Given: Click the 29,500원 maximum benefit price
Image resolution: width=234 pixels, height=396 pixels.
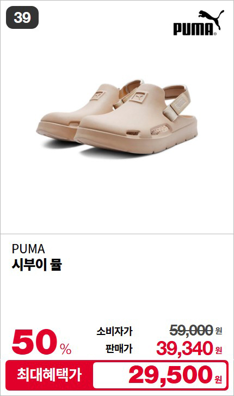Looking at the screenshot, I should 175,375.
